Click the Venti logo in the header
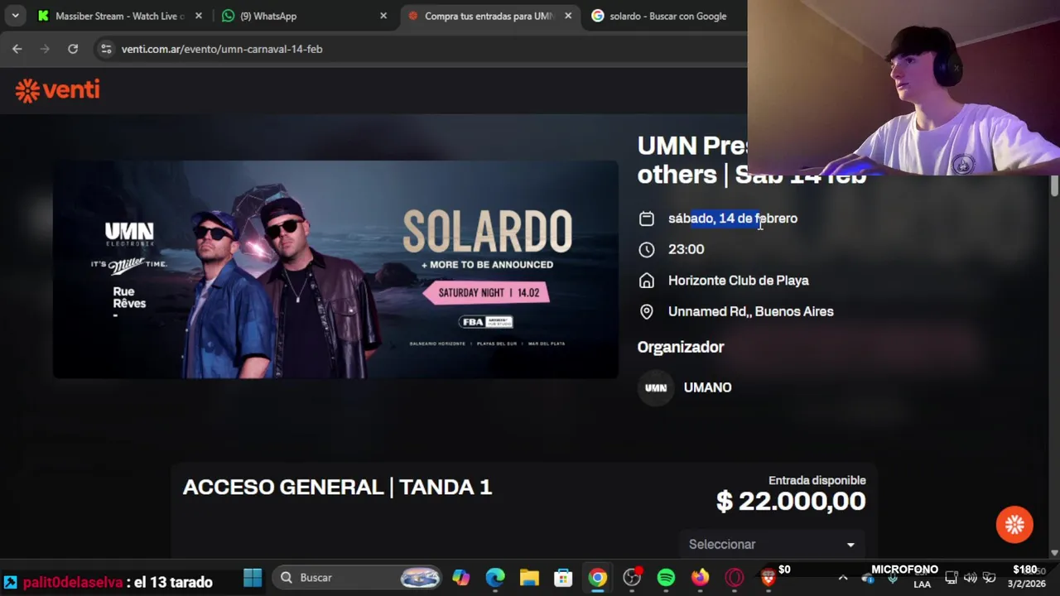Screen dimensions: 1060x596 click(57, 90)
